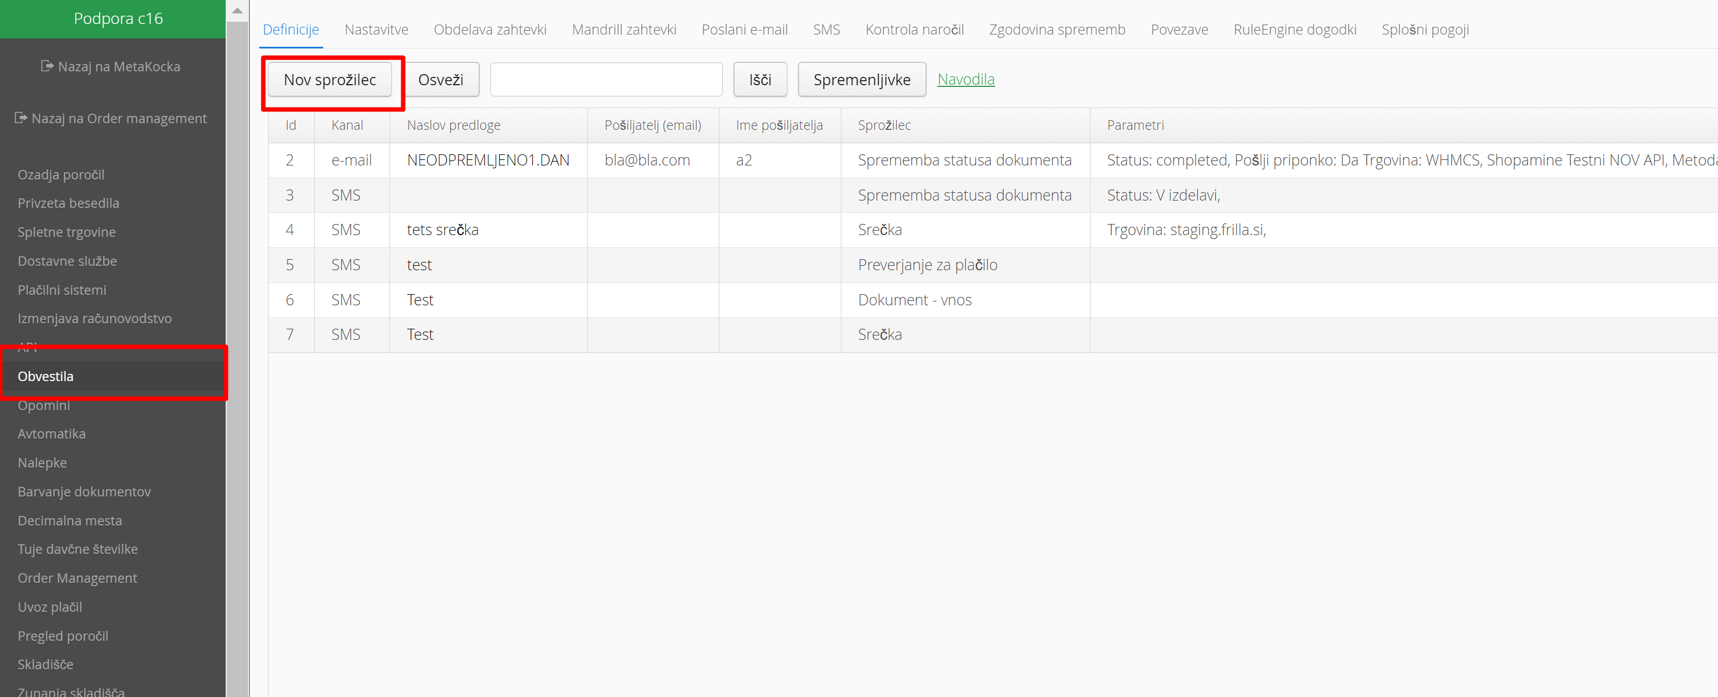Click the exit icon beside Nazaj na Order management
1718x697 pixels.
click(x=21, y=118)
